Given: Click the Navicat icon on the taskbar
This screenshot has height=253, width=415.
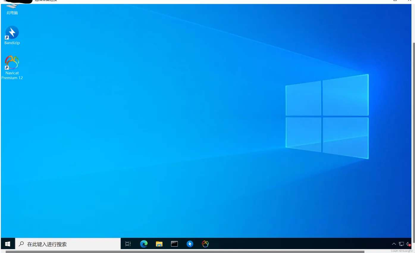Looking at the screenshot, I should [205, 244].
